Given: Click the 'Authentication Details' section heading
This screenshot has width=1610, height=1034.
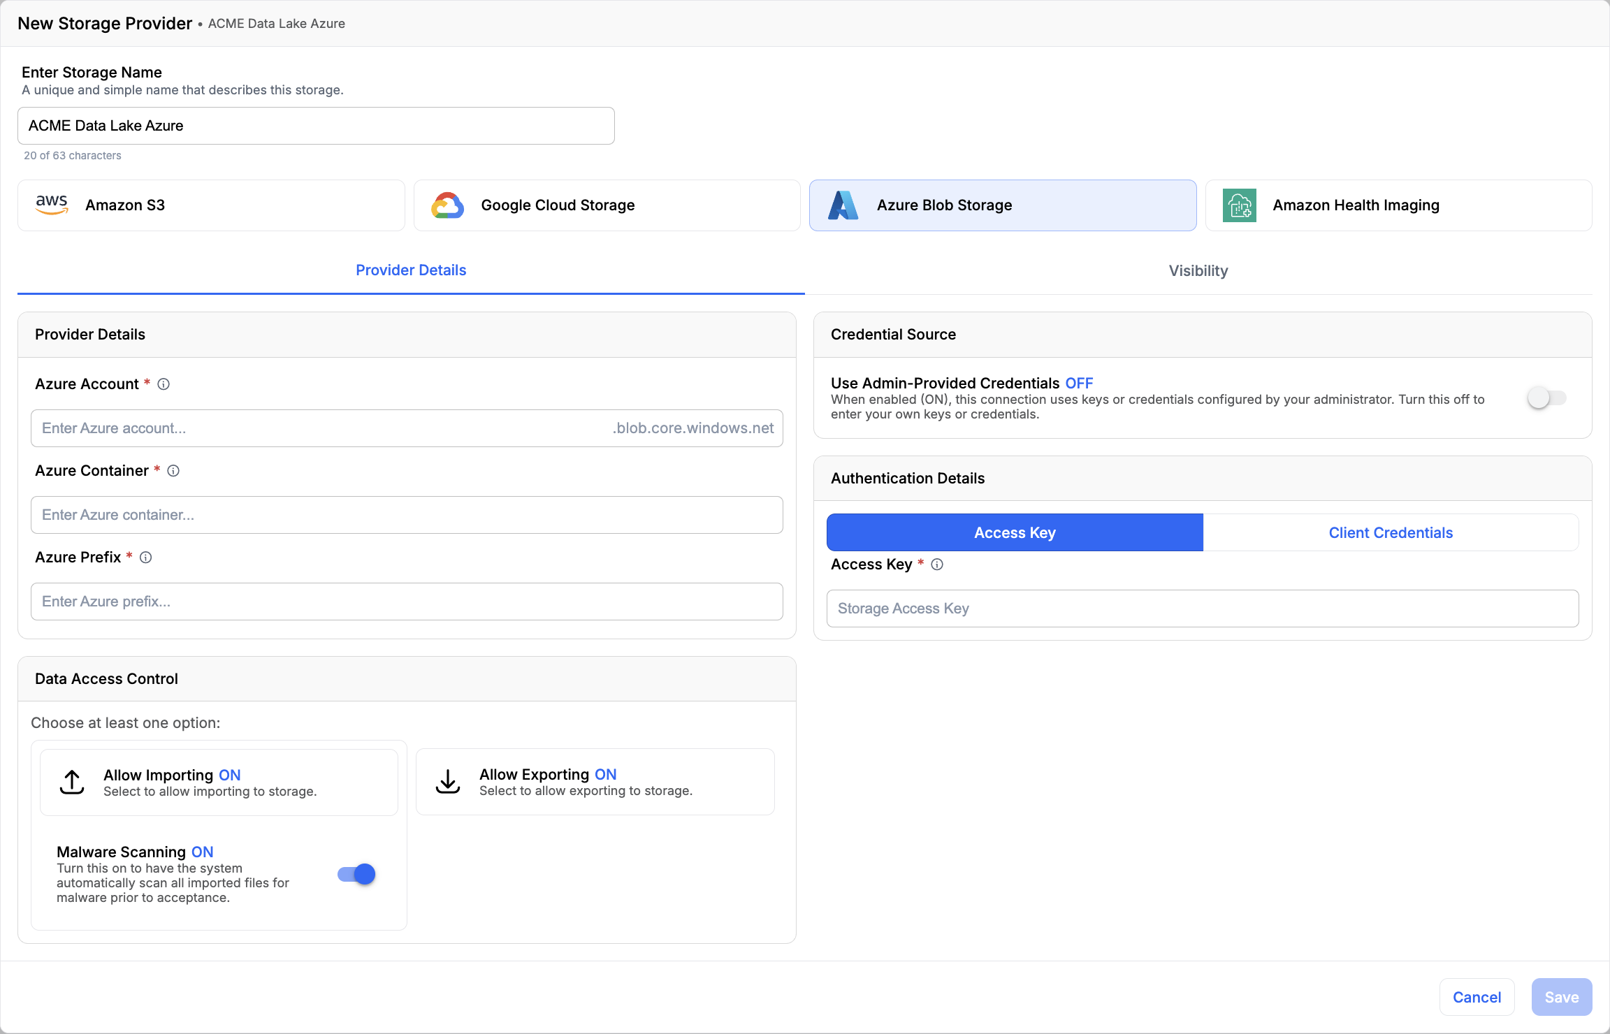Looking at the screenshot, I should [x=908, y=479].
